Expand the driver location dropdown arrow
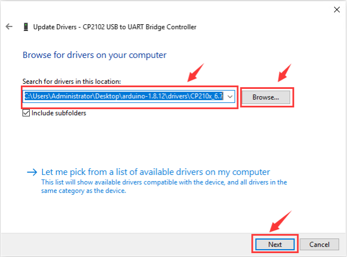This screenshot has width=347, height=257. [x=230, y=97]
